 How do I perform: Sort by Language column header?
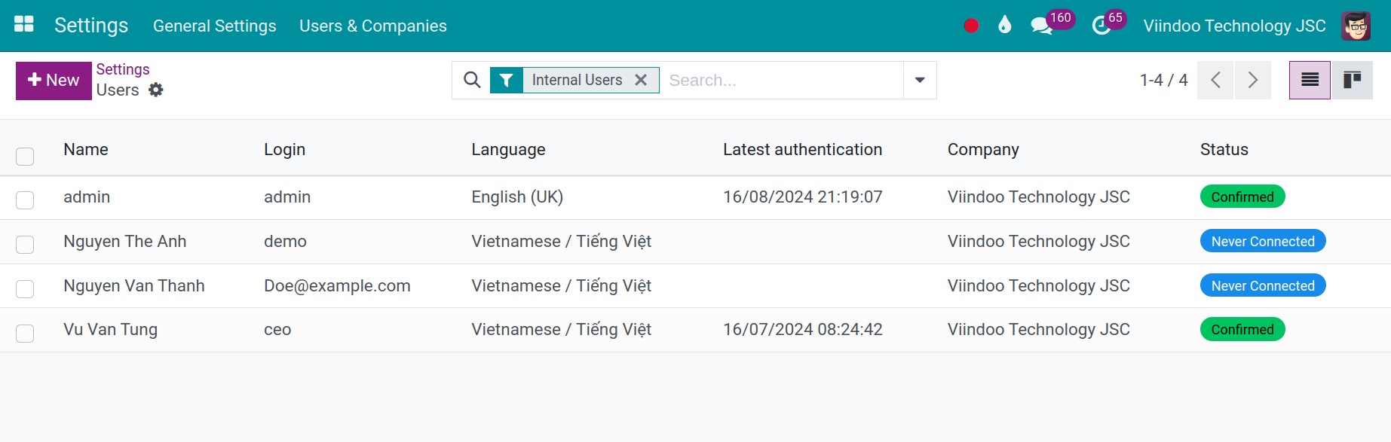click(x=508, y=149)
